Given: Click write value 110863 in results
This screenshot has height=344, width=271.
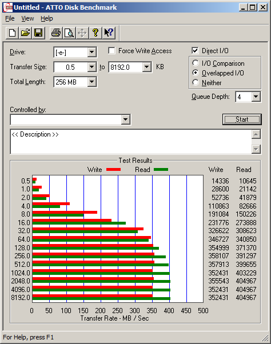Looking at the screenshot, I should pyautogui.click(x=218, y=206).
